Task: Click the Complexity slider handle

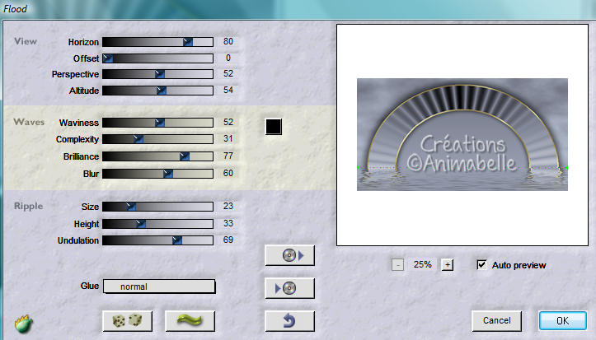Action: point(138,139)
